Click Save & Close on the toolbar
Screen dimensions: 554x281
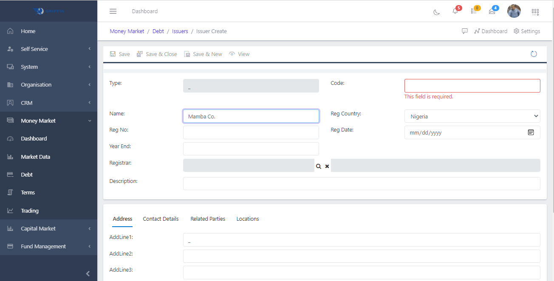(157, 54)
